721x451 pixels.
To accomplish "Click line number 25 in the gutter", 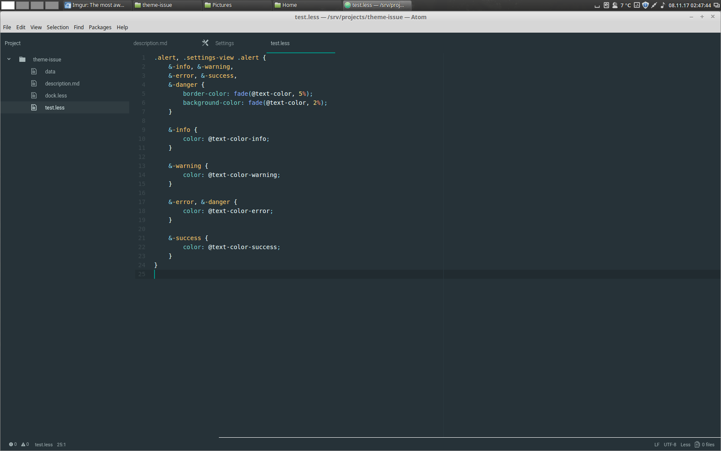I will click(x=142, y=274).
